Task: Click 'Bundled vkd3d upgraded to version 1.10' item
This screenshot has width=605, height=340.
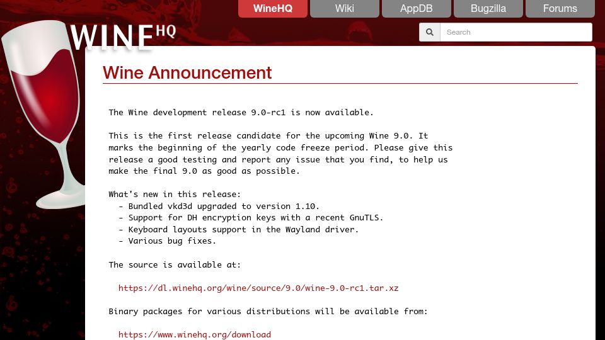Action: point(224,207)
